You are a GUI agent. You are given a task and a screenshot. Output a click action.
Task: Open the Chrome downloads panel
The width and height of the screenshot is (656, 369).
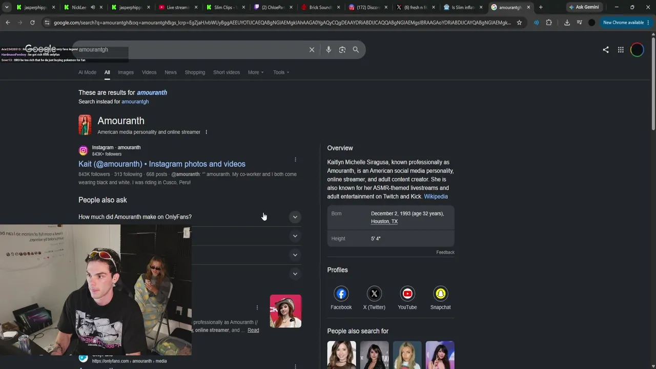pyautogui.click(x=567, y=23)
